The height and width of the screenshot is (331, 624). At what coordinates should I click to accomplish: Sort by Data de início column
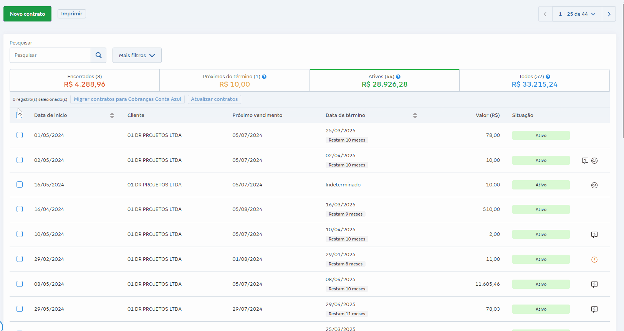pyautogui.click(x=112, y=115)
